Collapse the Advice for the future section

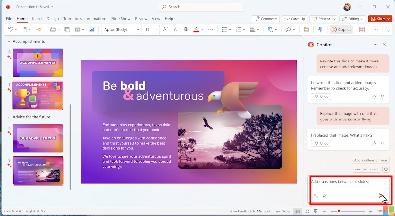[9, 117]
